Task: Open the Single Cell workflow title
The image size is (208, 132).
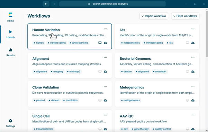Action: (x=41, y=116)
